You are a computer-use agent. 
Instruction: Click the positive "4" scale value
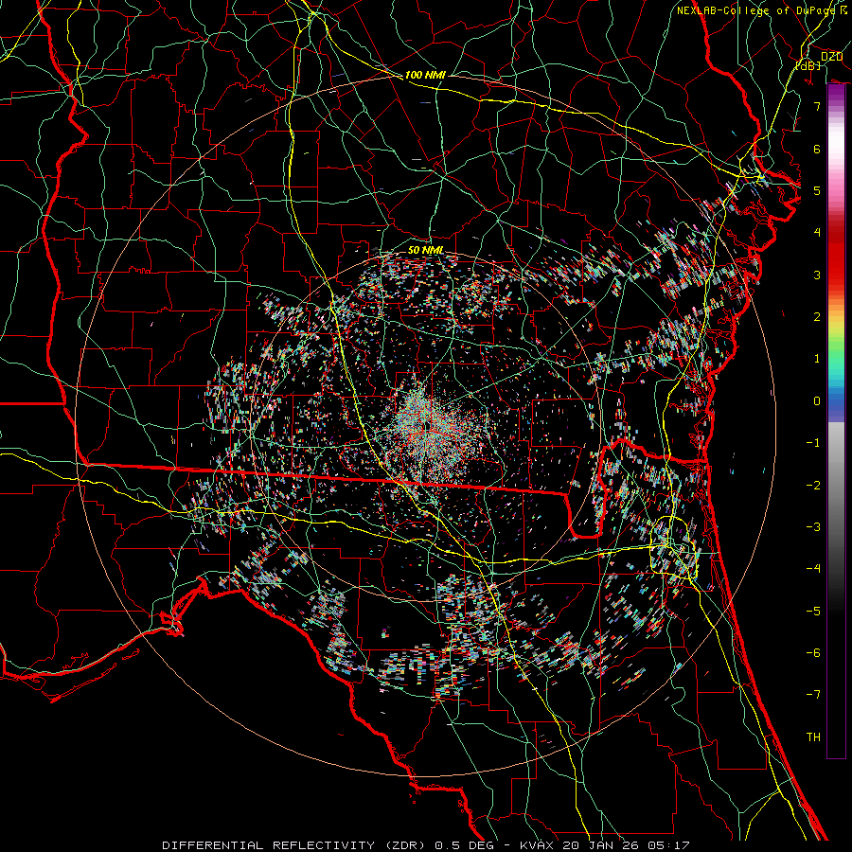(x=817, y=233)
